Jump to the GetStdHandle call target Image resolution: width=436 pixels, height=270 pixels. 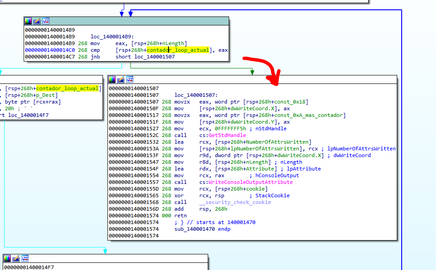tap(227, 135)
